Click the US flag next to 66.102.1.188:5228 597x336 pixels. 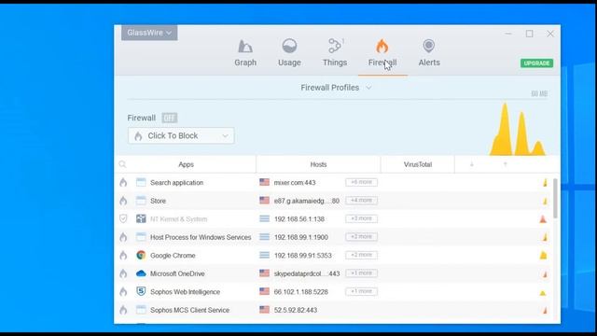pyautogui.click(x=264, y=291)
